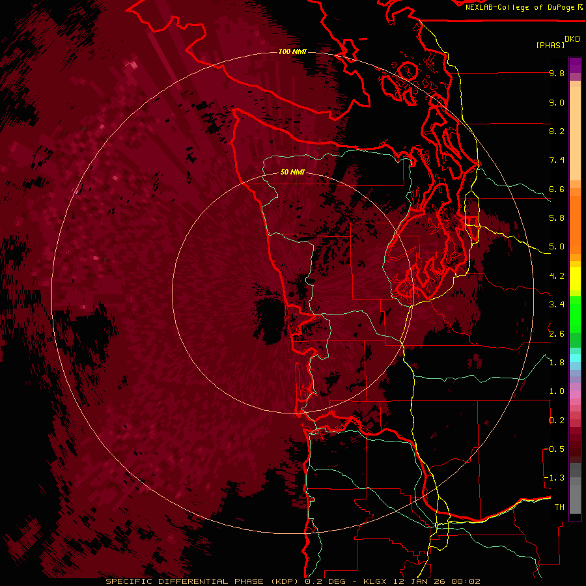The image size is (586, 586).
Task: Click the 7.4 value on color scale
Action: point(557,160)
